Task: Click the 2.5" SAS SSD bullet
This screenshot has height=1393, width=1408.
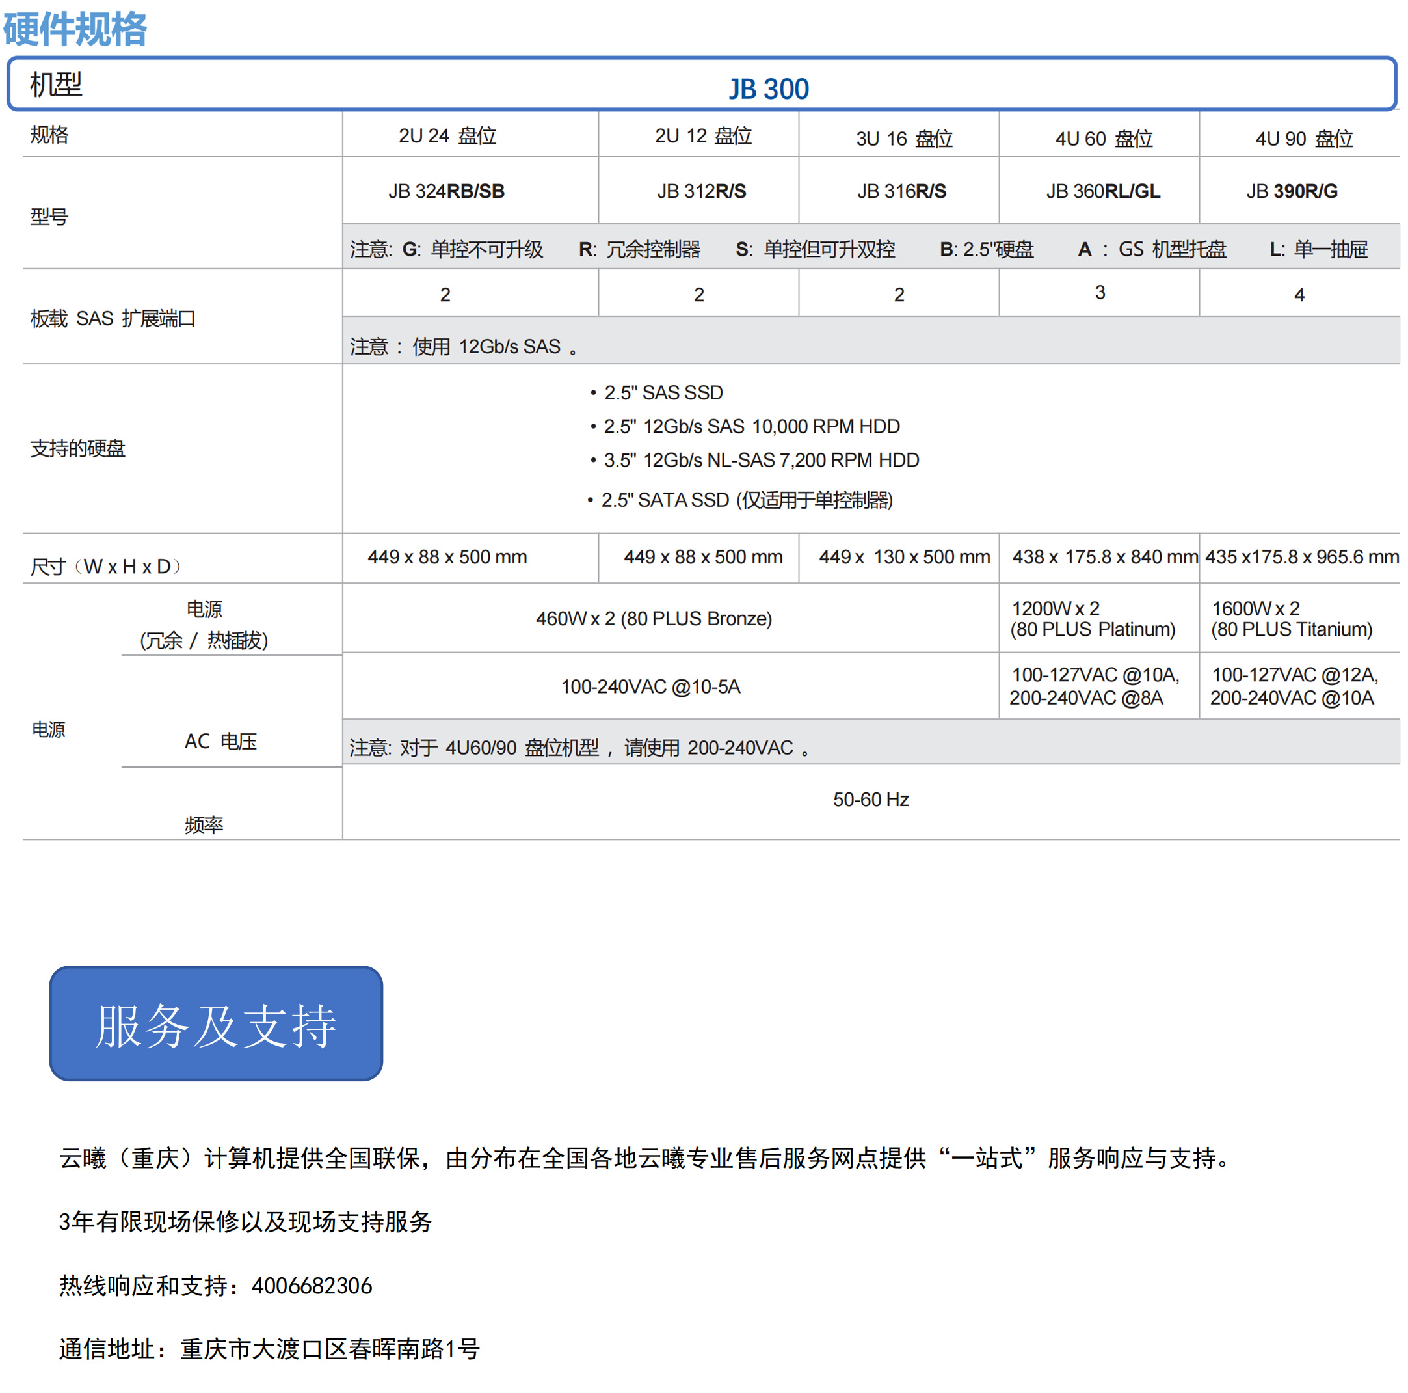Action: click(x=657, y=392)
